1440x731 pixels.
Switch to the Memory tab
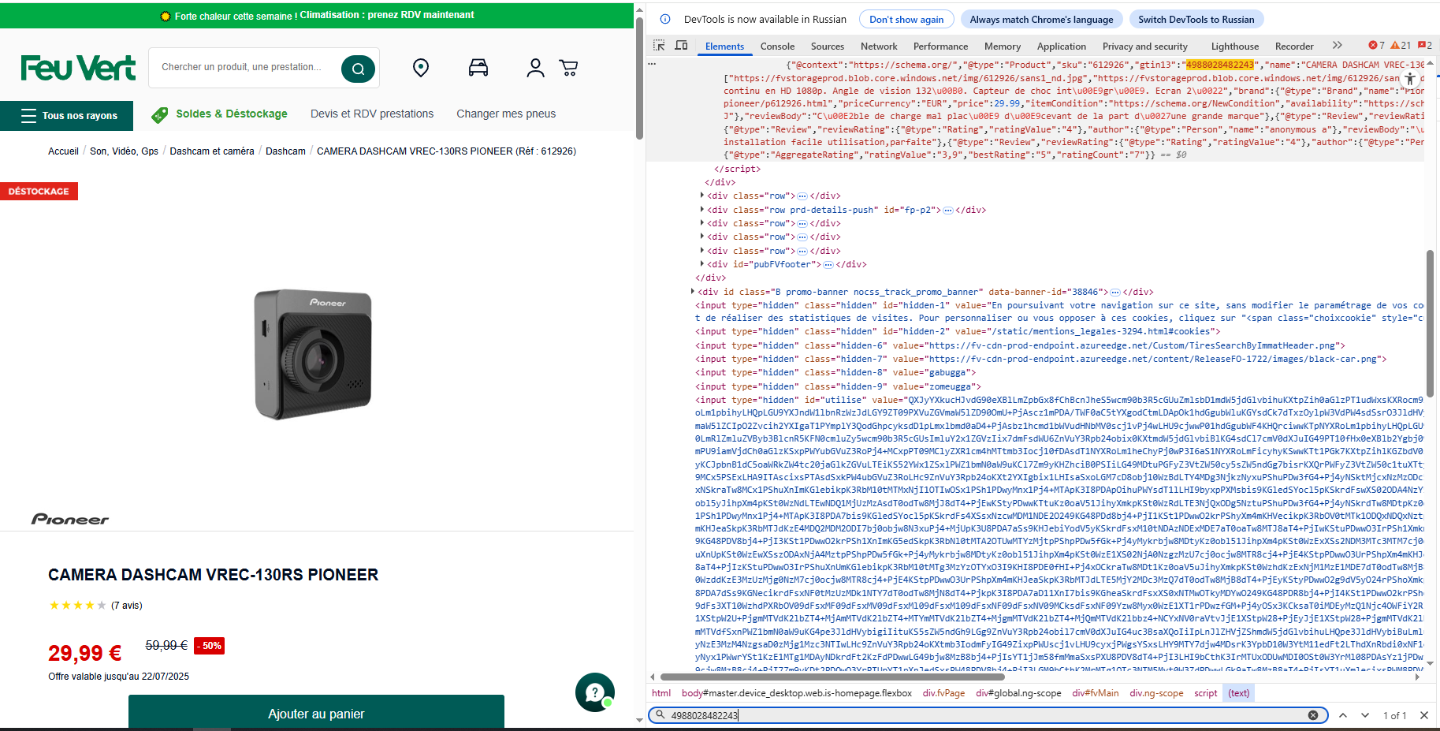[x=1003, y=47]
